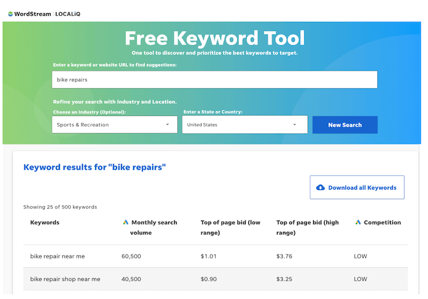
Task: Click the New Search button
Action: (x=345, y=125)
